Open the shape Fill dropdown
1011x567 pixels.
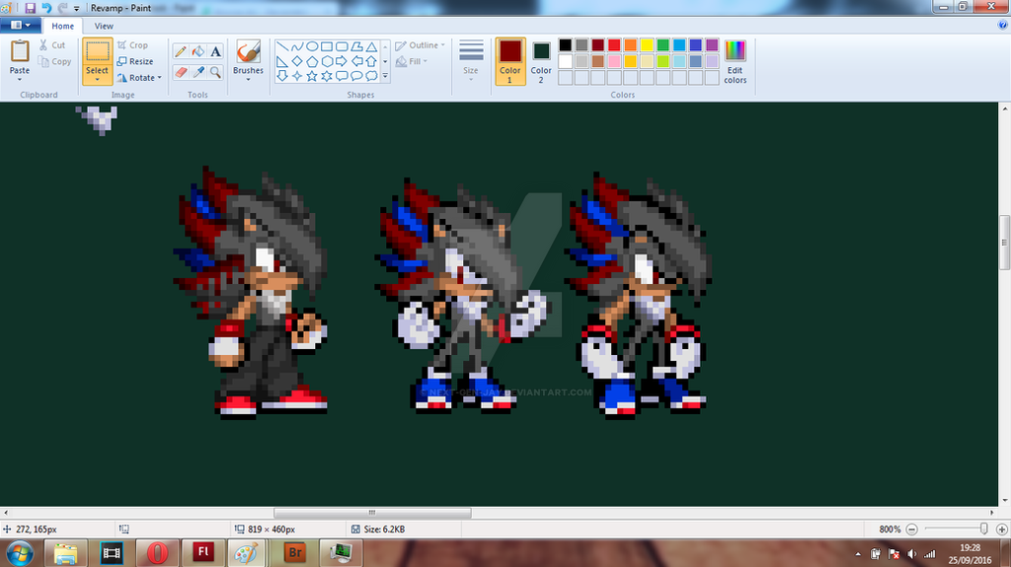[x=412, y=61]
